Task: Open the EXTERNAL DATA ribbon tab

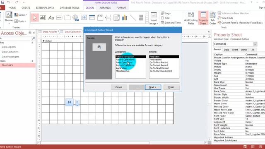Action: click(45, 7)
